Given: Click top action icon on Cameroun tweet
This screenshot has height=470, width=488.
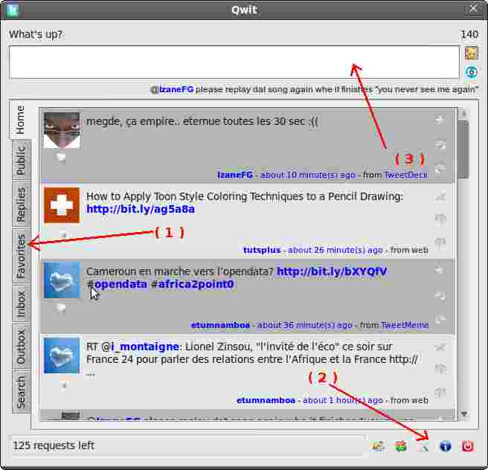Looking at the screenshot, I should click(x=440, y=270).
